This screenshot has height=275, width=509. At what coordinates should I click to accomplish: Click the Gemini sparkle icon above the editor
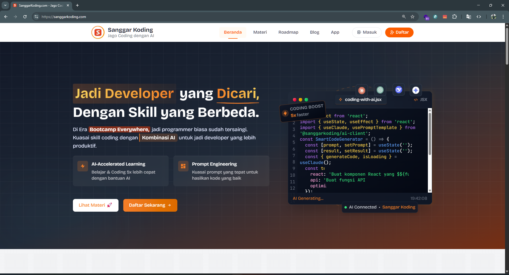[416, 90]
